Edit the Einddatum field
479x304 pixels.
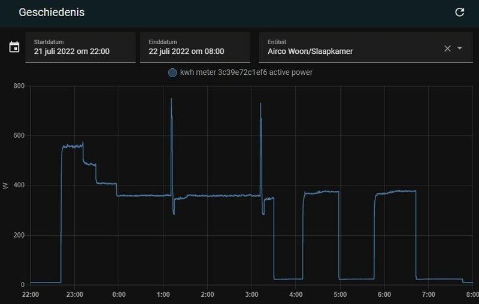[x=195, y=47]
